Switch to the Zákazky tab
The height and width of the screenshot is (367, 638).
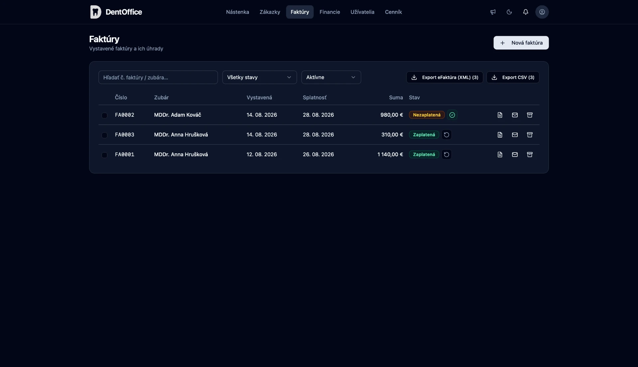click(x=270, y=12)
